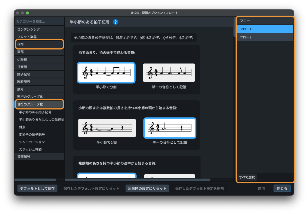This screenshot has height=214, width=308.
Task: Open スラッシュ符頭 subsection
Action: click(x=30, y=149)
